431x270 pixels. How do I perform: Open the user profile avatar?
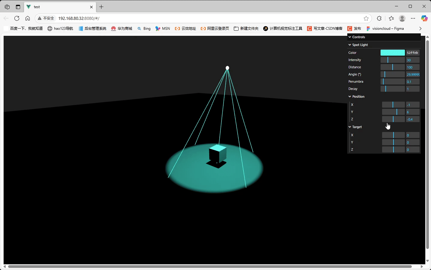[402, 18]
